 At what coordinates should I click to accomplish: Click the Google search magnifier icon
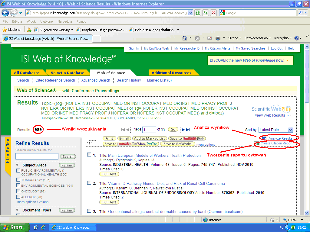301,13
